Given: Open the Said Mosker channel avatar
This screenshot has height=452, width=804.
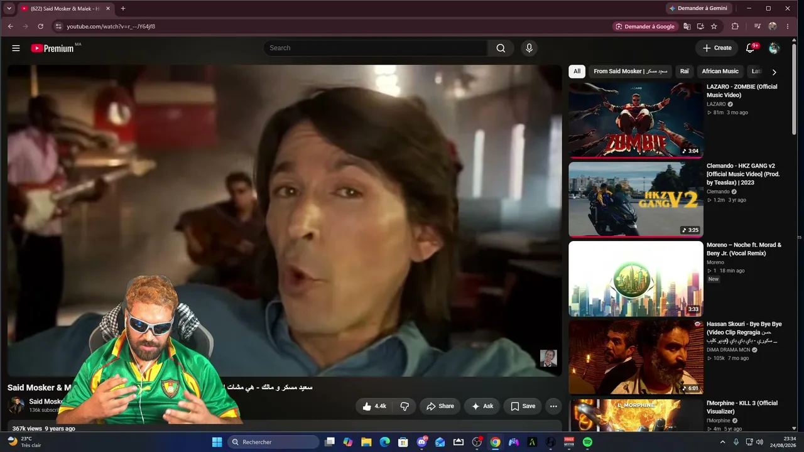Looking at the screenshot, I should click(16, 406).
